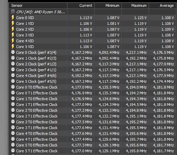Select the Core 4 Clock (perf #4/6) label
Screen dimensions: 177x155
point(36,76)
